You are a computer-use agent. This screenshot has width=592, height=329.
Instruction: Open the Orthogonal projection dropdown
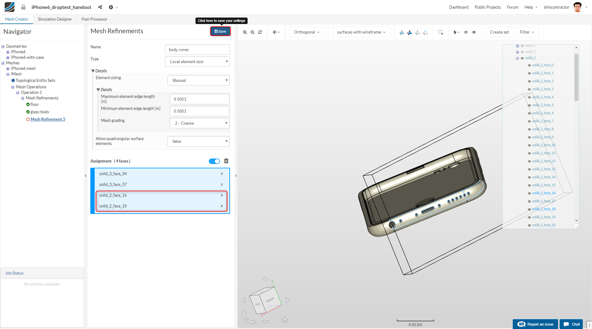tap(306, 32)
